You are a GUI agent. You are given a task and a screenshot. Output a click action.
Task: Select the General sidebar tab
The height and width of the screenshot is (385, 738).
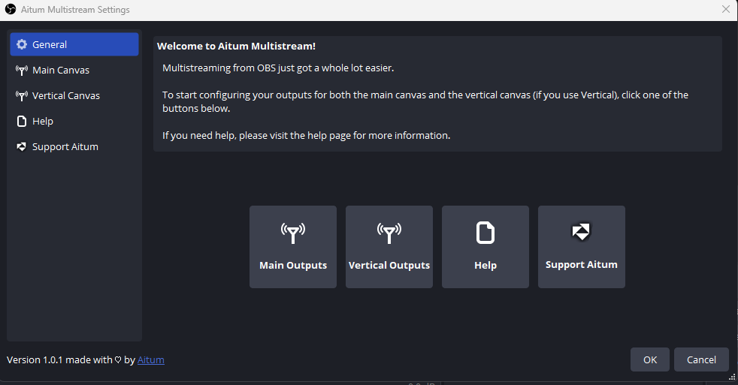pos(74,44)
